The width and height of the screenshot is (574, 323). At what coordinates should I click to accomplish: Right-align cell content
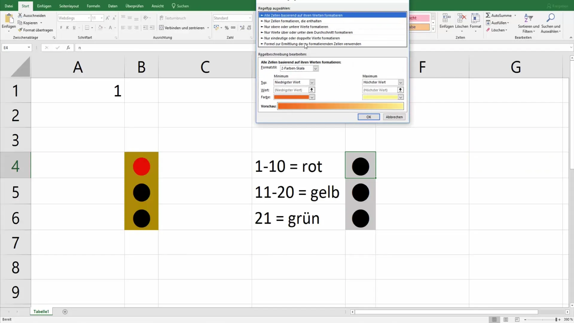click(x=136, y=28)
